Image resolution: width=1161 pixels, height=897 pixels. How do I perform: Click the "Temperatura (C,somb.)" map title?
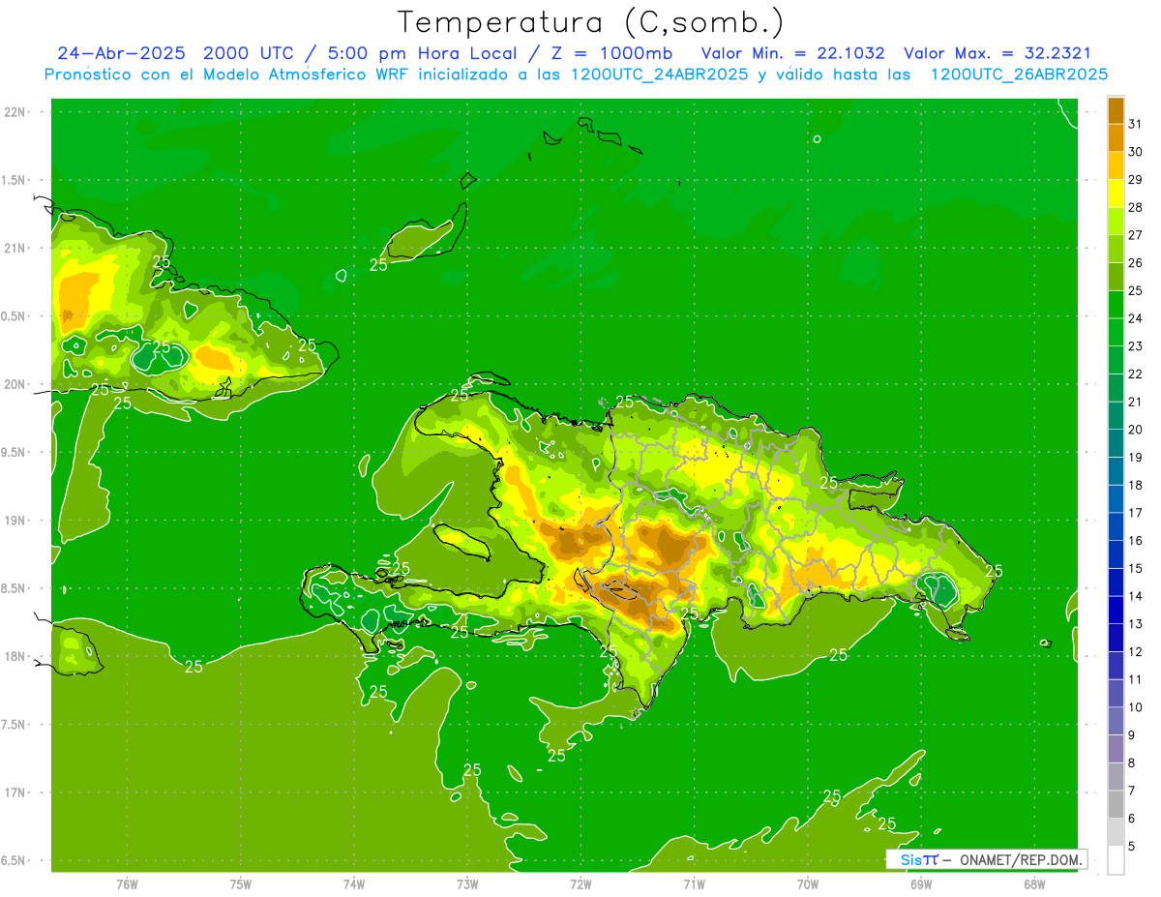pos(590,23)
